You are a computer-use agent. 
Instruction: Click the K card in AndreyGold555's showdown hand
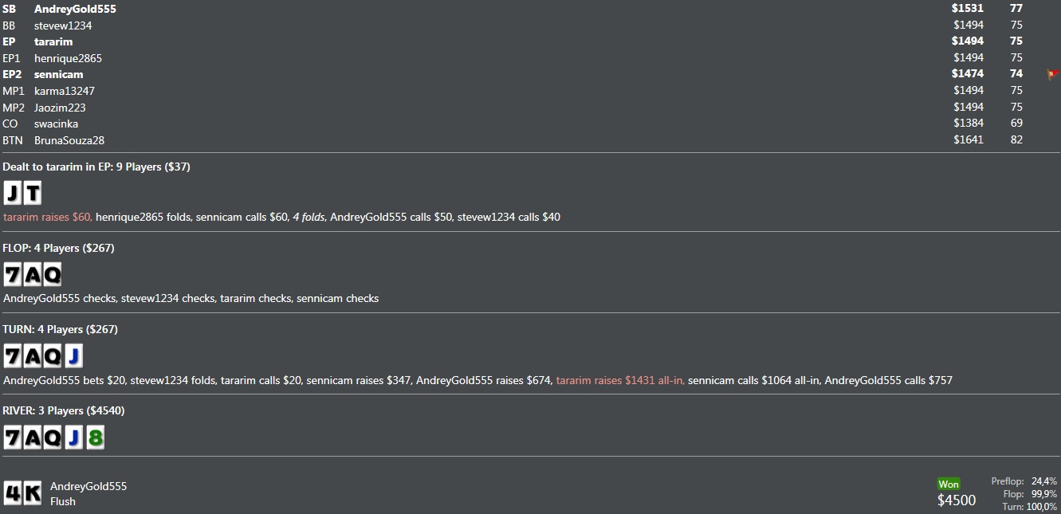(33, 493)
